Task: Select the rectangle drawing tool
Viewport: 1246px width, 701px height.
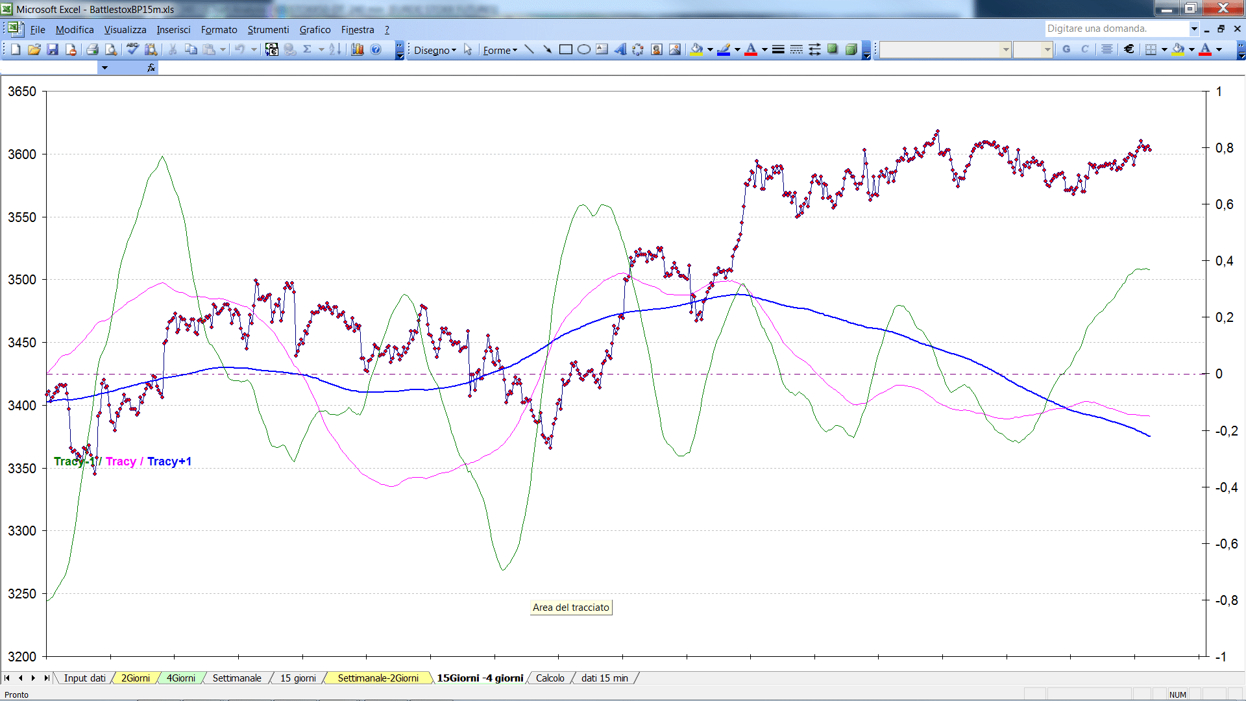Action: click(565, 50)
